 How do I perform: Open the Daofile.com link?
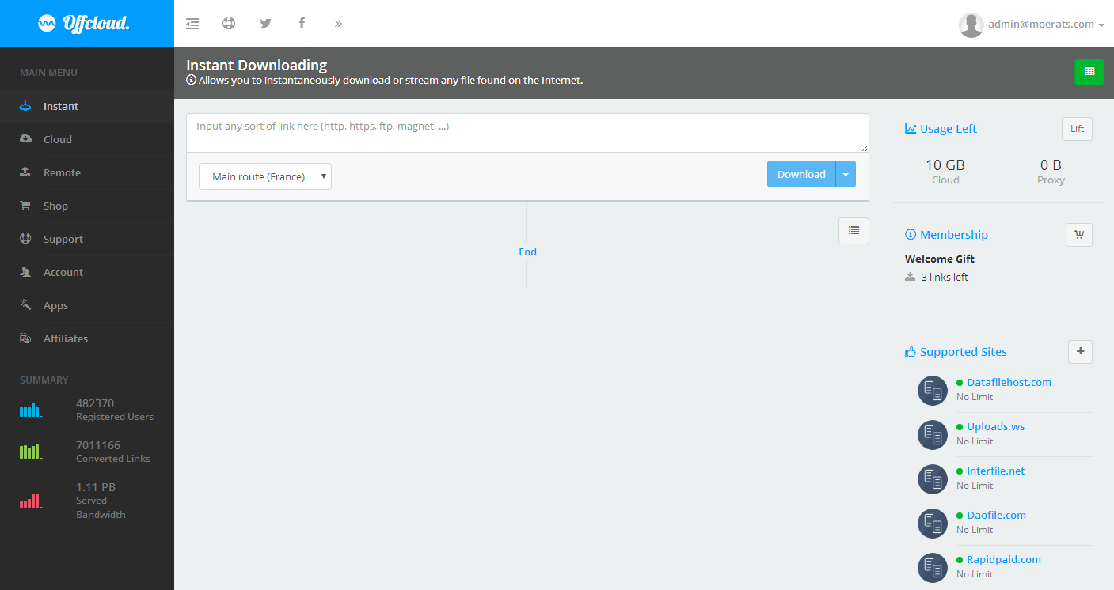tap(996, 515)
